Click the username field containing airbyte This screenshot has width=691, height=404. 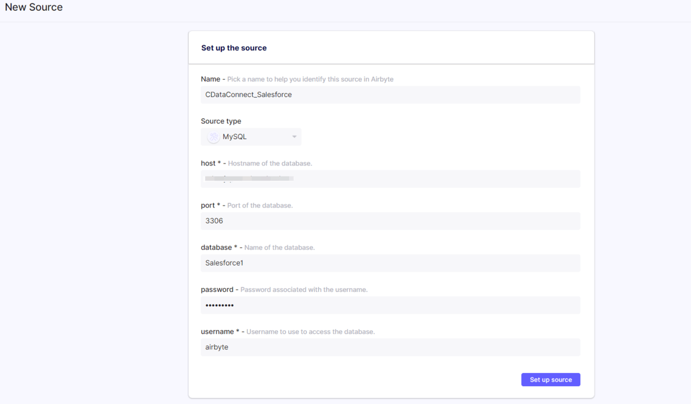pyautogui.click(x=390, y=347)
